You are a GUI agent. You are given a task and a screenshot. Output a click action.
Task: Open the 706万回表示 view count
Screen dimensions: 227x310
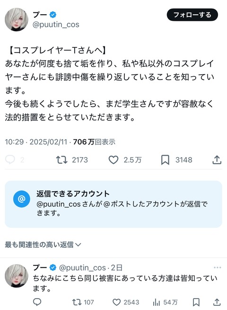pos(94,142)
